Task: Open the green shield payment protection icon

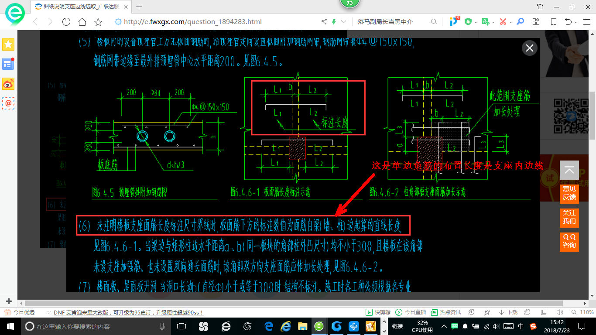Action: (468, 22)
